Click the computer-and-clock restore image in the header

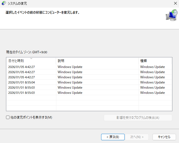(172, 15)
